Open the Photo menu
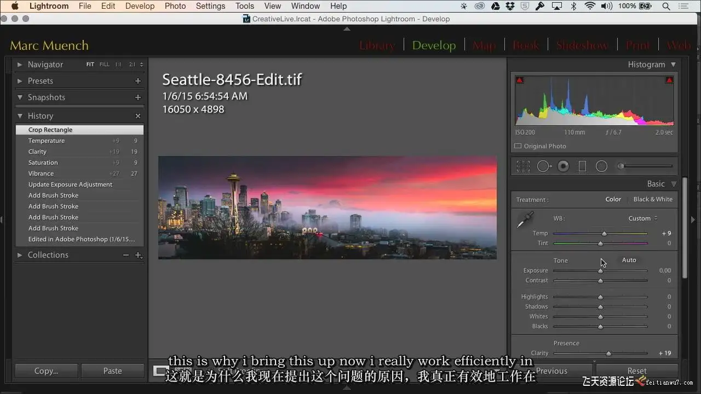The image size is (701, 394). 175,6
